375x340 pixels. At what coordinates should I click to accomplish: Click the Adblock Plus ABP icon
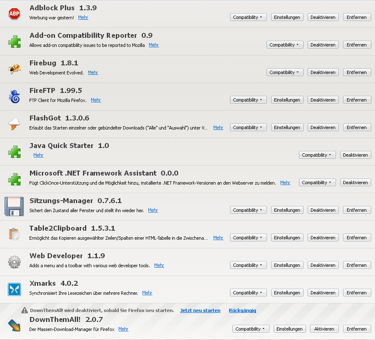[x=14, y=14]
